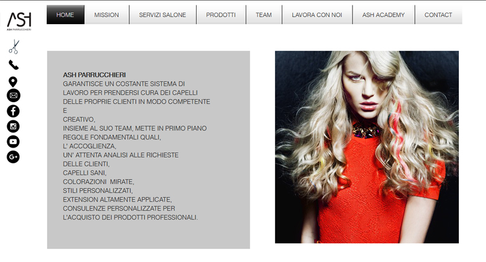Open the map location pin icon
486x262 pixels.
(x=13, y=82)
